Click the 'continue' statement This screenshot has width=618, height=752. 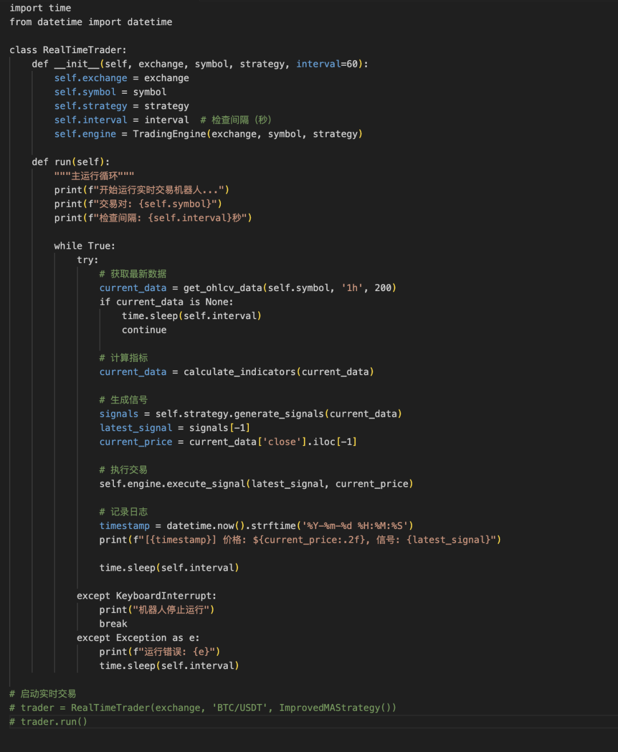pos(144,330)
